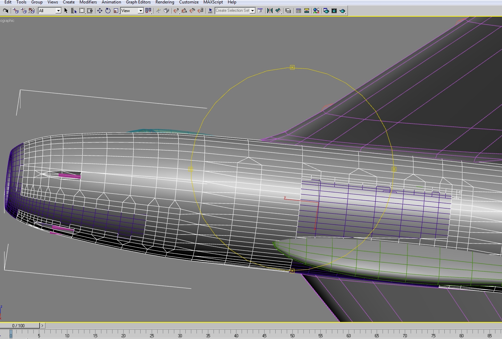Click the Unlink Selection icon
Image resolution: width=502 pixels, height=339 pixels.
pos(24,11)
